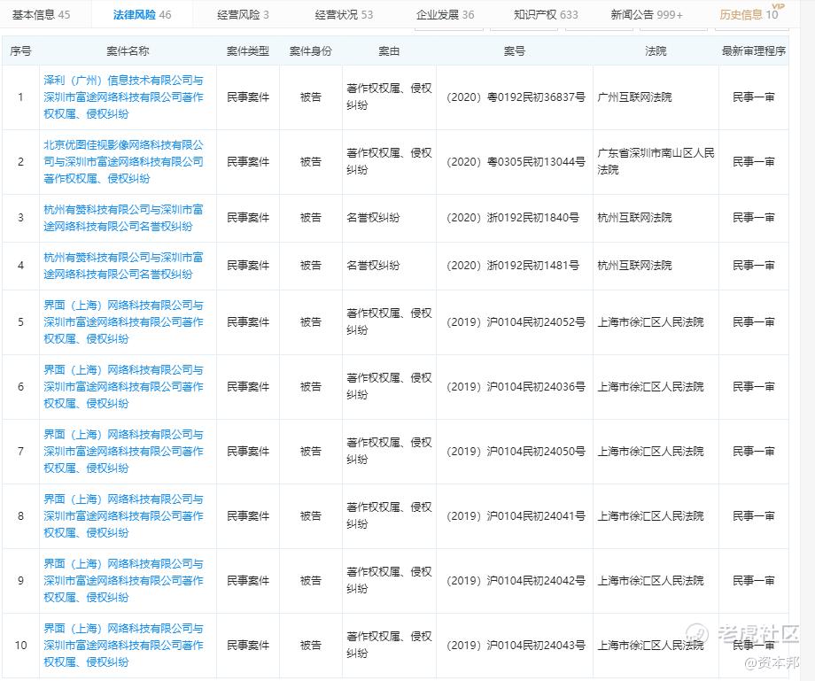Click 民事案件 type in row 4
The width and height of the screenshot is (815, 681).
[x=248, y=266]
